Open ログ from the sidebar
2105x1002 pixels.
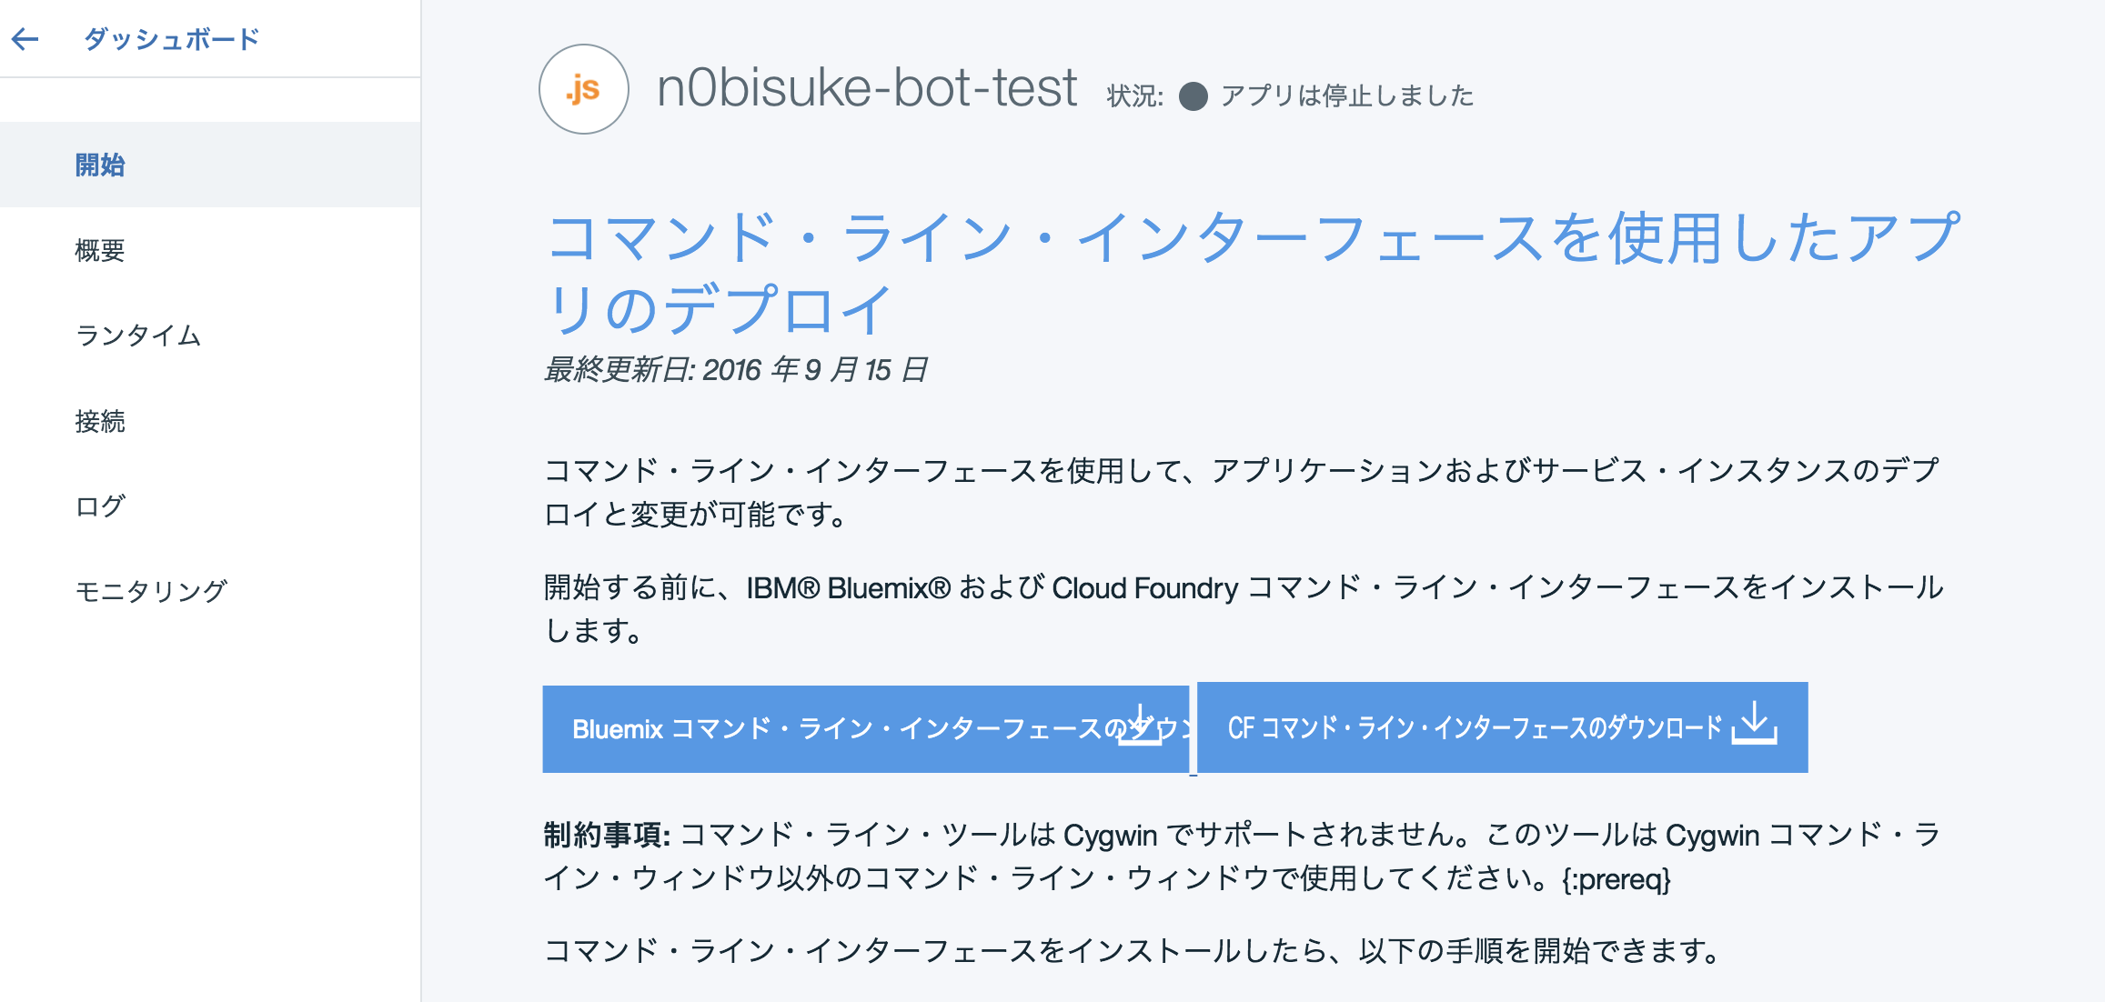tap(99, 507)
